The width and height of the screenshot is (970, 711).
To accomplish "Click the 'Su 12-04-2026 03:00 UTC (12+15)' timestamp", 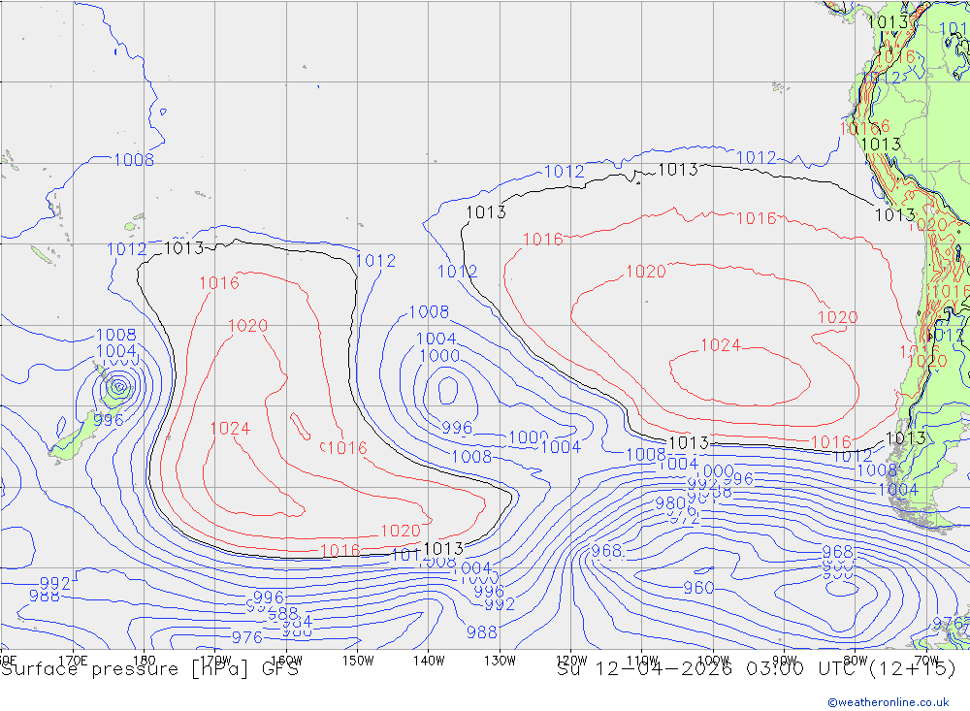I will click(x=756, y=669).
